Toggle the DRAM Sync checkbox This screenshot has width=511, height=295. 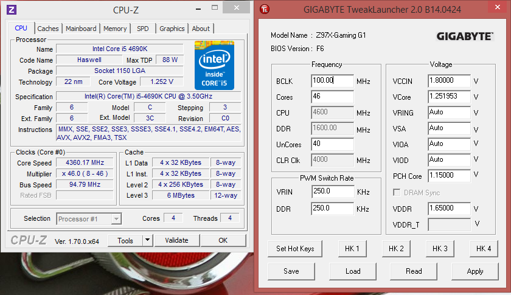pyautogui.click(x=397, y=192)
